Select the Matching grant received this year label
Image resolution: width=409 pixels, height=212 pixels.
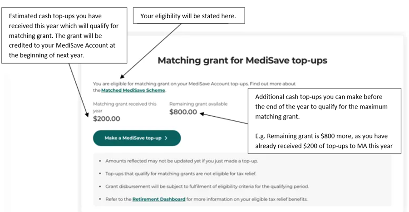124,104
